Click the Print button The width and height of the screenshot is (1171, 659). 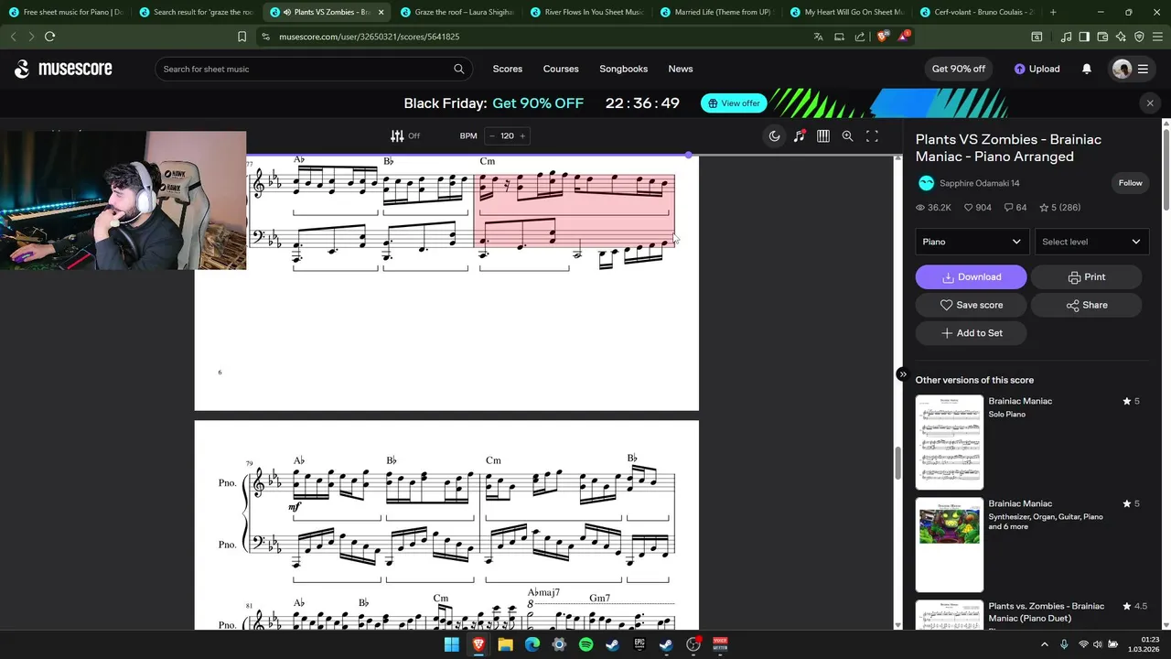[x=1086, y=277]
